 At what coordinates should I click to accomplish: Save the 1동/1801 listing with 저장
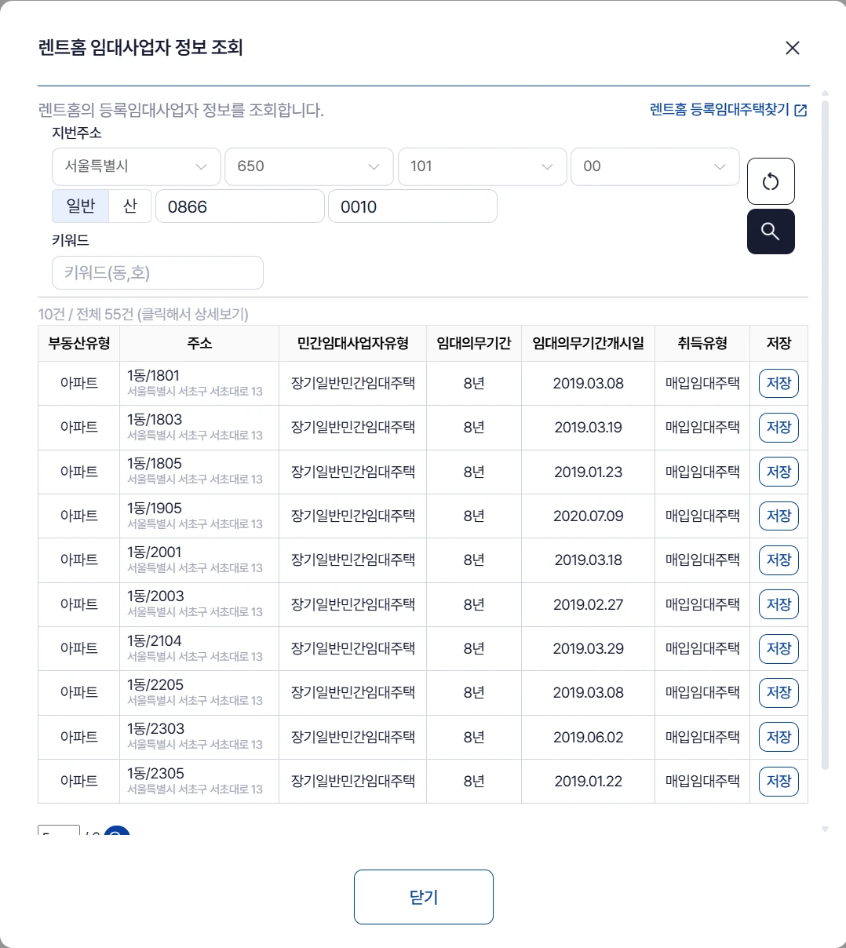pos(778,383)
